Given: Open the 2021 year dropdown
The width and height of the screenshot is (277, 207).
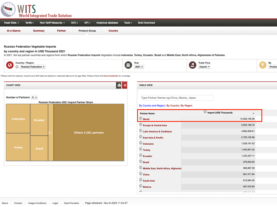Looking at the screenshot, I should point(139,67).
